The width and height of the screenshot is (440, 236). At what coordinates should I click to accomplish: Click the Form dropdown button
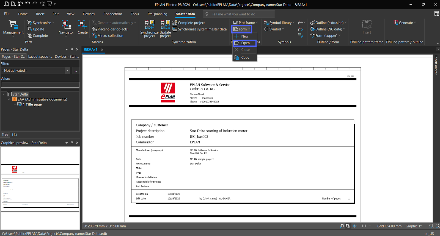(242, 29)
